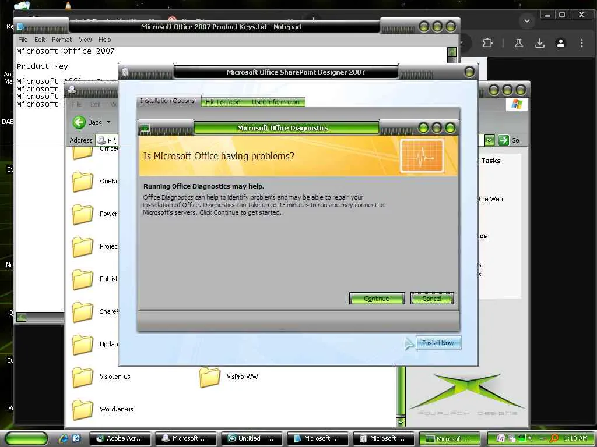Screen dimensions: 597x447
Task: Select the folder icon labeled Update
Action: 83,345
